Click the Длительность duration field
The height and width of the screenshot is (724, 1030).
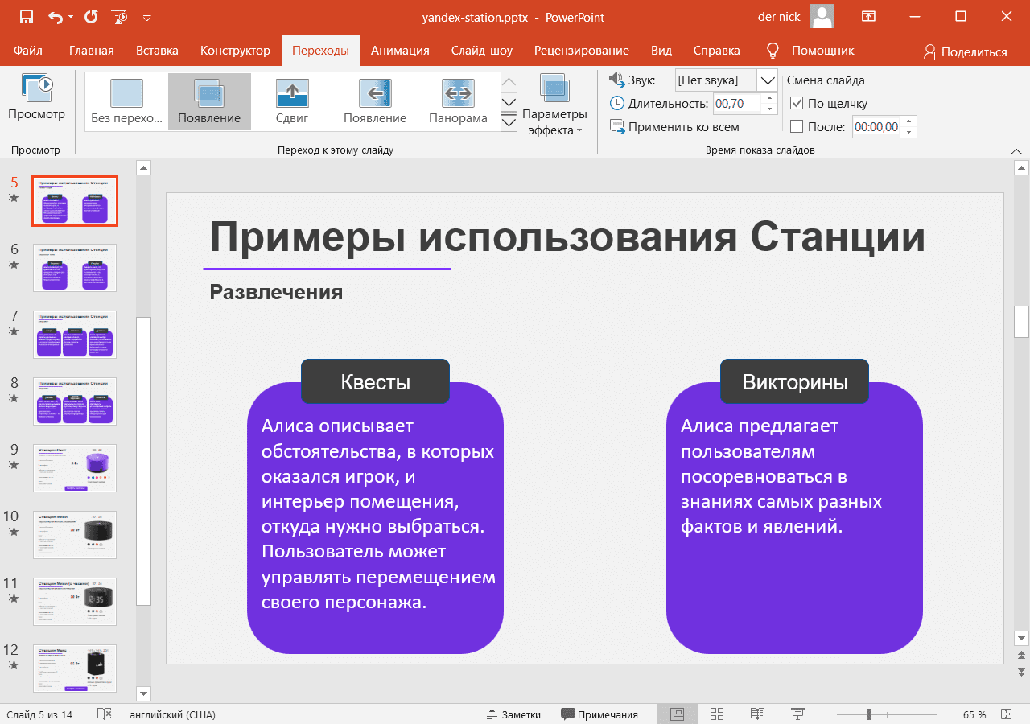pyautogui.click(x=738, y=103)
